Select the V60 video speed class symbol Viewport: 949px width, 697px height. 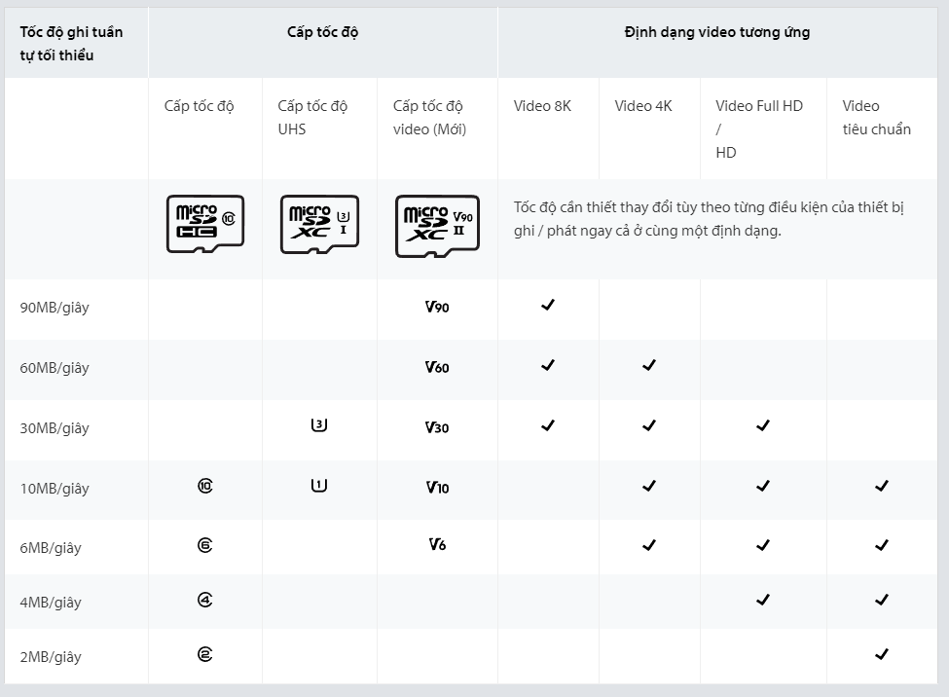coord(437,367)
